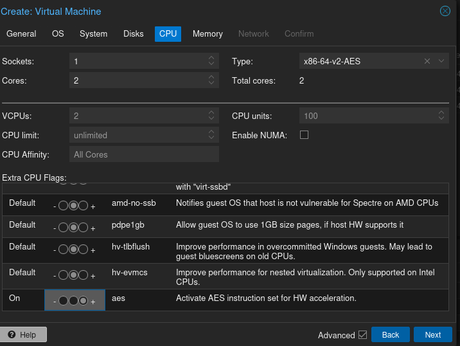Image resolution: width=460 pixels, height=346 pixels.
Task: Clear the CPU Type field value
Action: click(427, 62)
